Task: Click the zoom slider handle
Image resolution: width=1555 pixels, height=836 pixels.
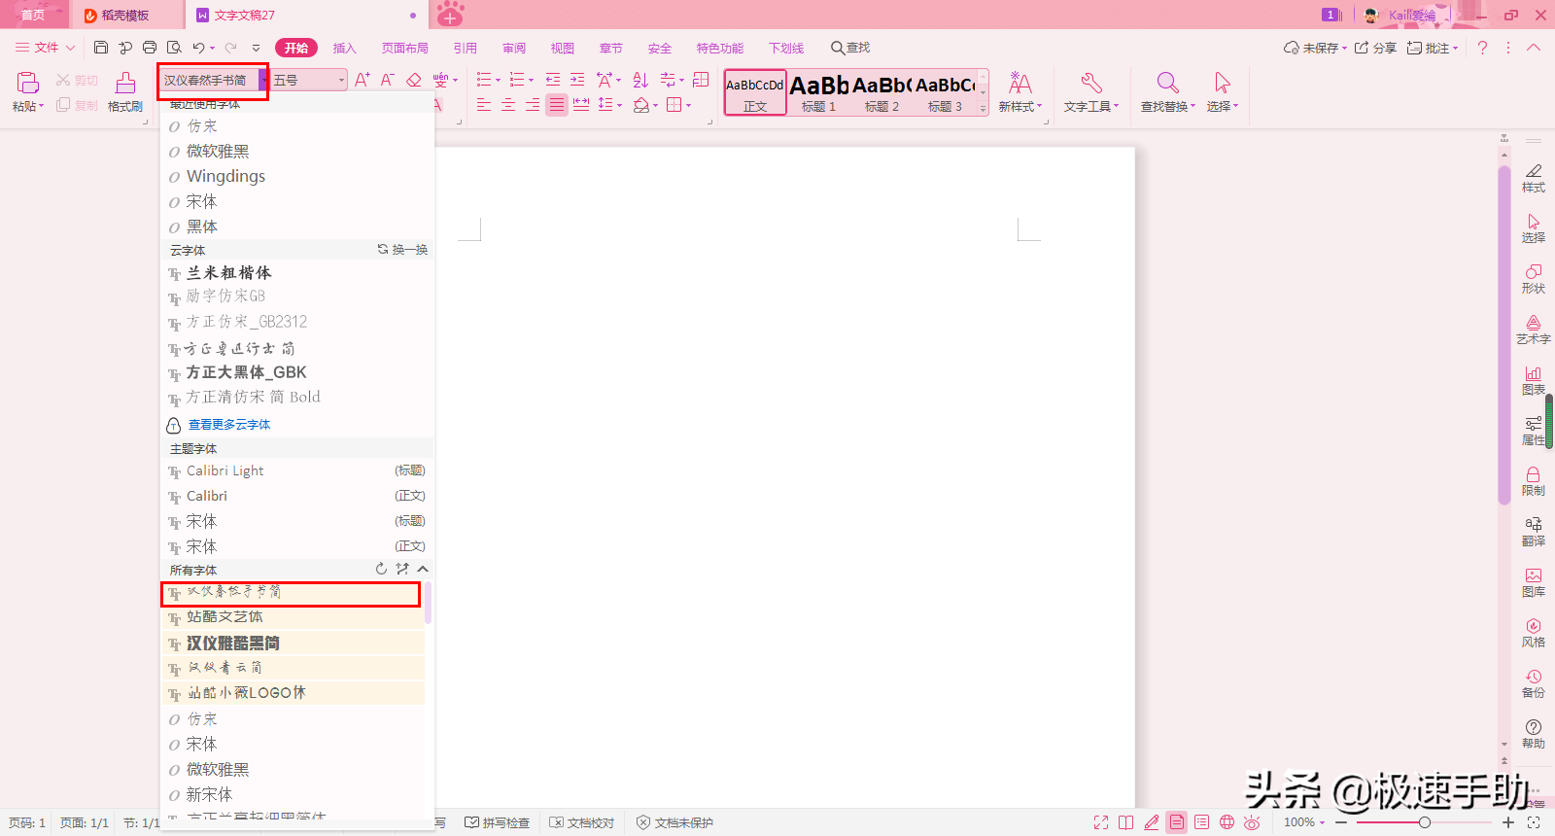Action: tap(1424, 822)
